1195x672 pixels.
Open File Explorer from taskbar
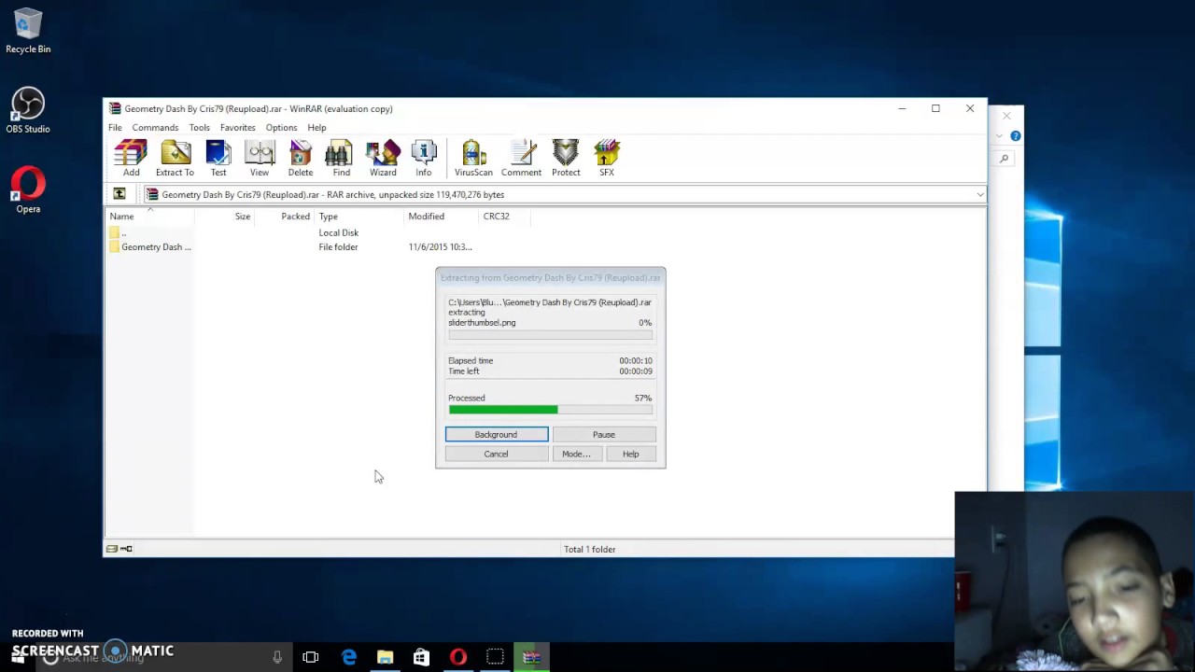[x=385, y=657]
